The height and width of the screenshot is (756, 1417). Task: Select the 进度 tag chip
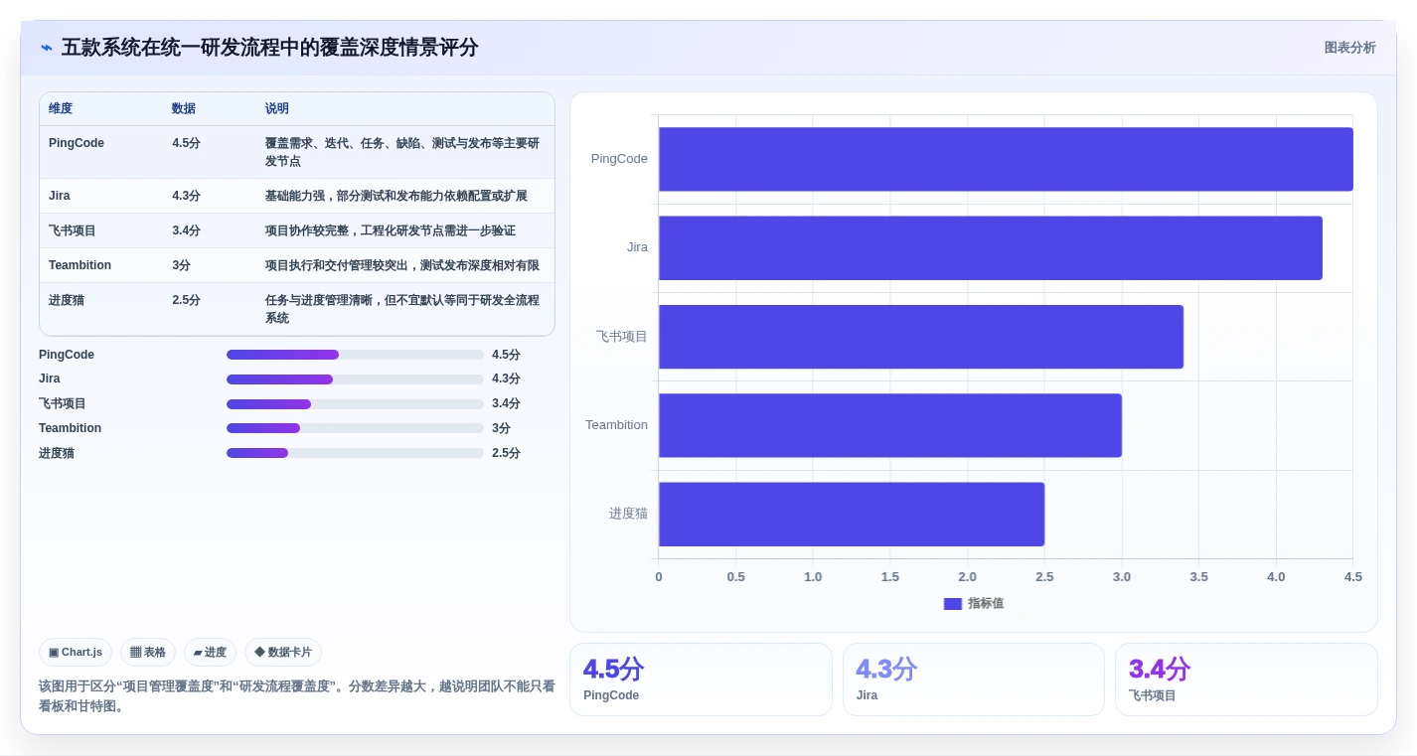210,653
